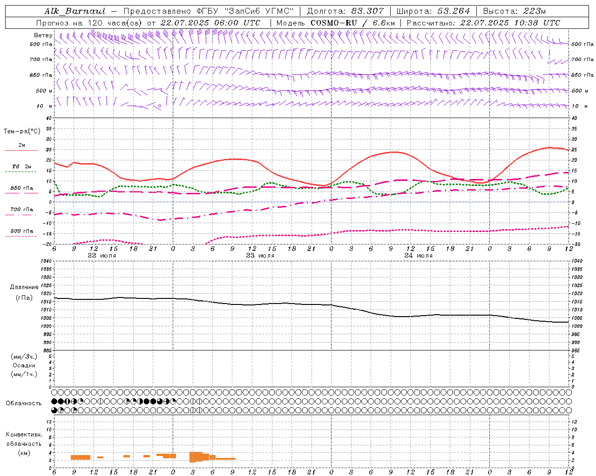The width and height of the screenshot is (596, 476).
Task: Click the pink dotted legend line under 500 гПа
Action: (20, 237)
